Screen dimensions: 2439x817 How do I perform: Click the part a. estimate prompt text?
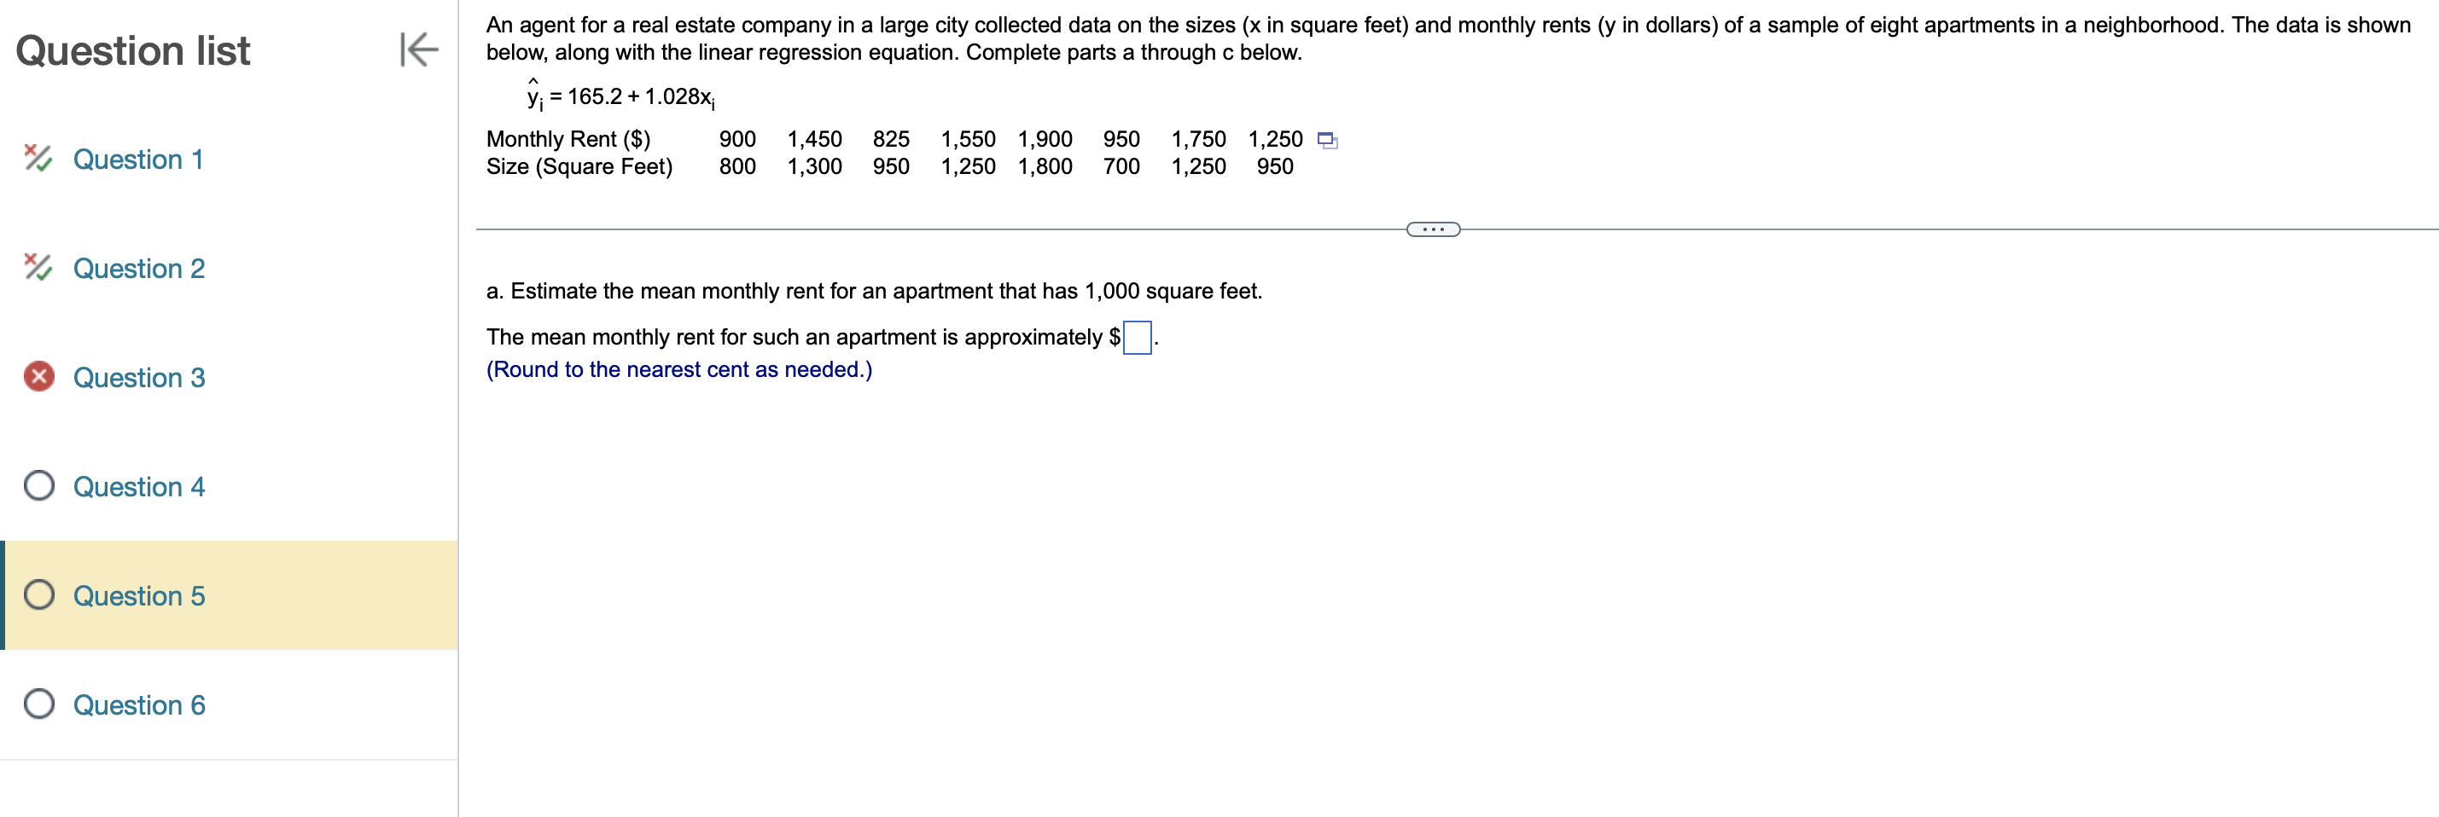point(874,291)
